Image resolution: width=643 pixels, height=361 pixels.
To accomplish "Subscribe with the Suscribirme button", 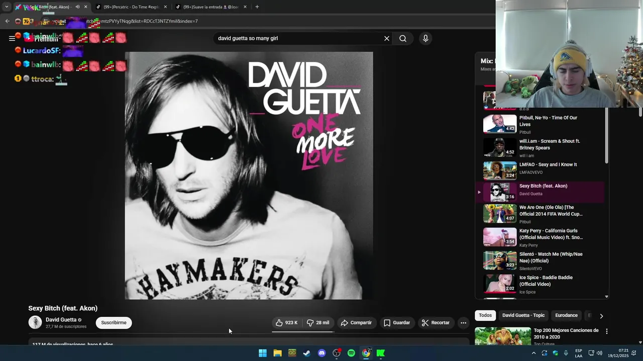I will 114,323.
